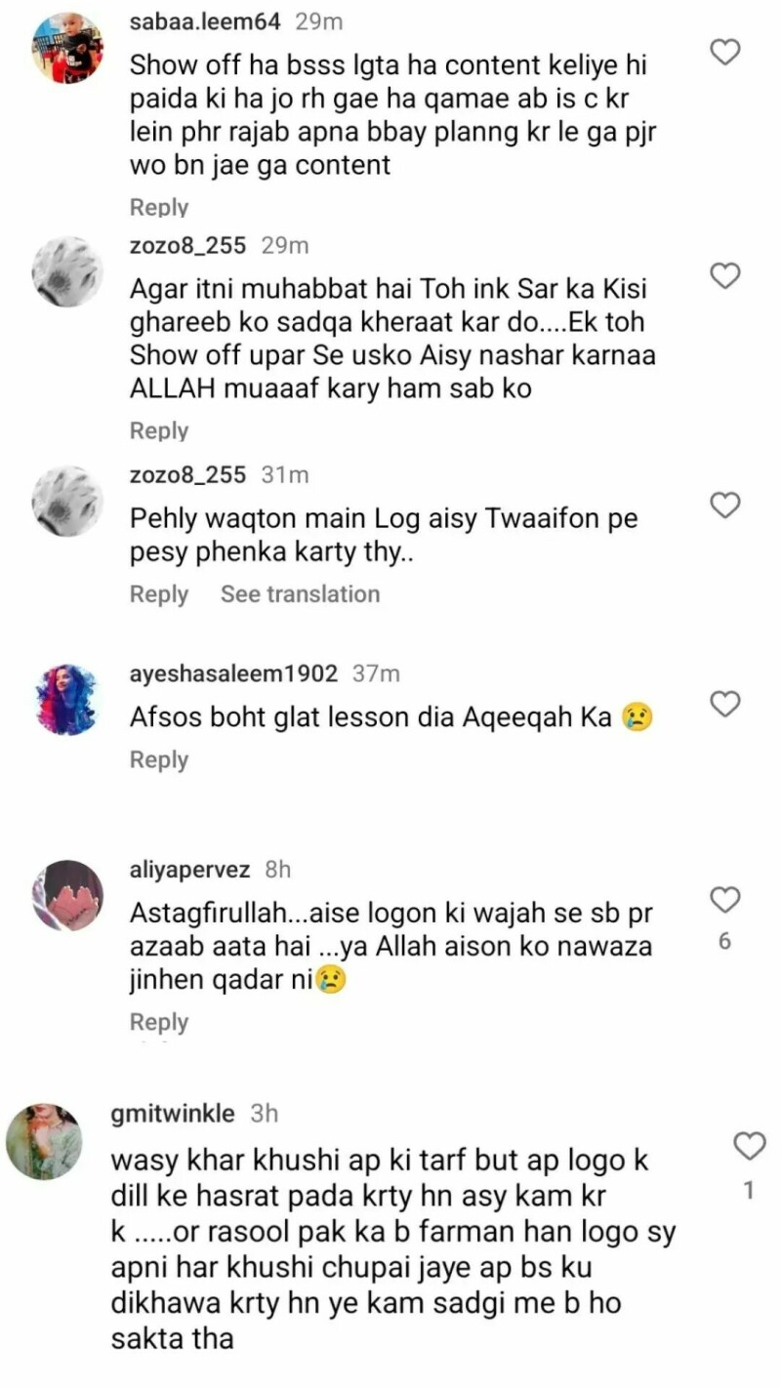Image resolution: width=781 pixels, height=1388 pixels.
Task: Heart aliyapervez's Astagfirullah comment
Action: tap(724, 899)
